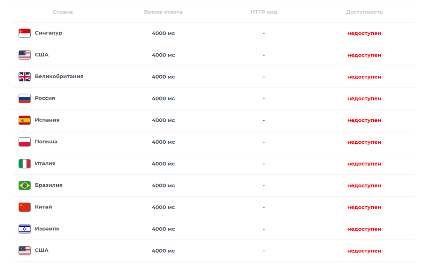Viewport: 426px width, 265px height.
Task: Select the Время ответа column header
Action: click(163, 12)
